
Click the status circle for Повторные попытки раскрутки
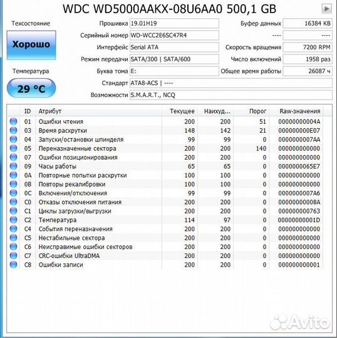pos(13,175)
